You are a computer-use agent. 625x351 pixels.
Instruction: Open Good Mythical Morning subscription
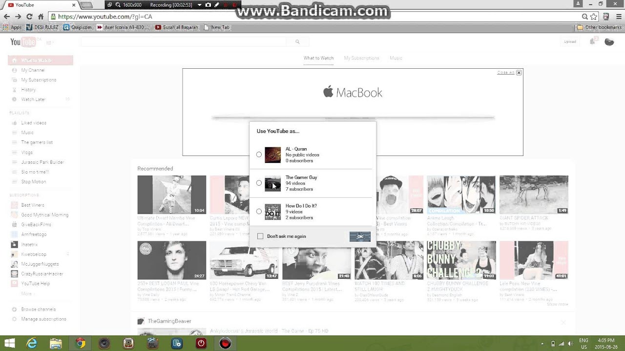click(44, 215)
